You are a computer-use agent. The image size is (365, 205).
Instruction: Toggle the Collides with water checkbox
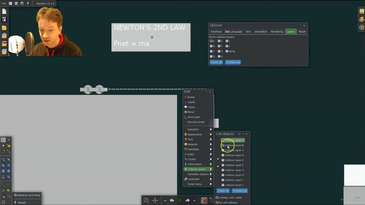click(x=217, y=198)
